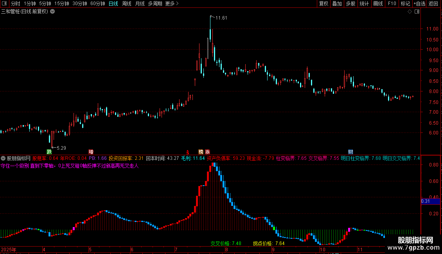Click month 8 on the time axis
The image size is (442, 254).
pos(226,249)
